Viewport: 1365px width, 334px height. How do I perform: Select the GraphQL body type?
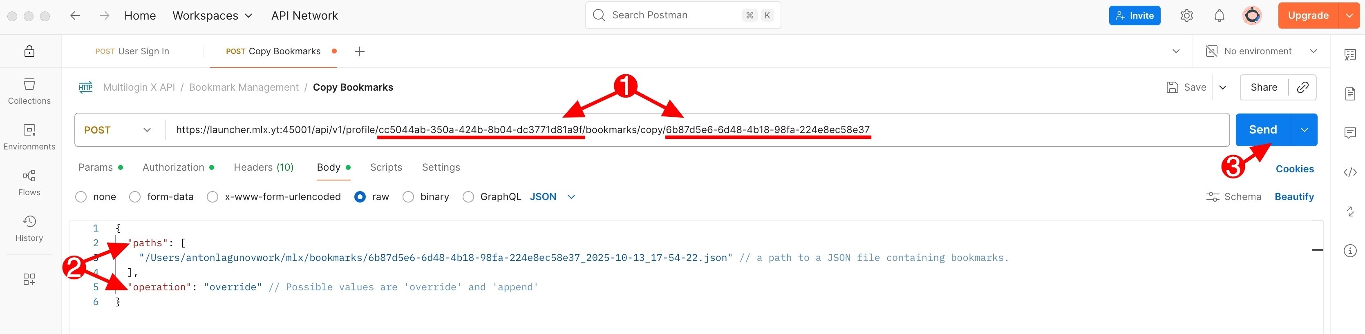tap(468, 197)
